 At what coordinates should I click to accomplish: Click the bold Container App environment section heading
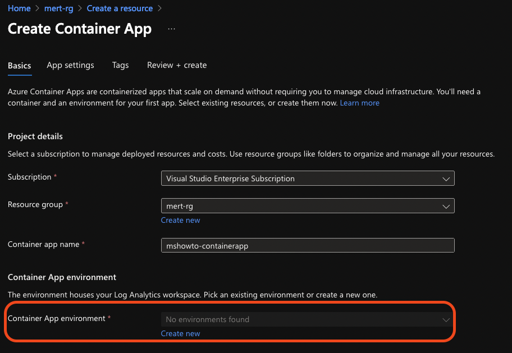(x=62, y=277)
